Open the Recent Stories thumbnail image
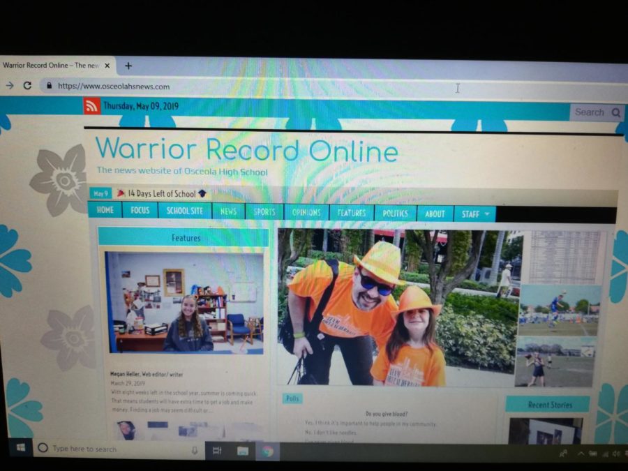628x471 pixels. tap(546, 431)
